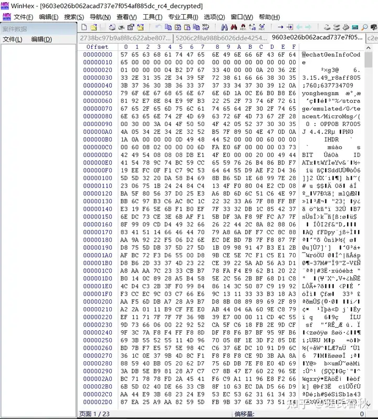This screenshot has height=419, width=378.
Task: Click the Back navigation arrow icon
Action: (299, 27)
